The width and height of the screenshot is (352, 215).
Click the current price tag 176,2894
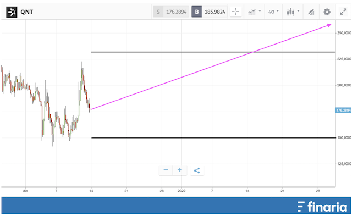(x=343, y=110)
